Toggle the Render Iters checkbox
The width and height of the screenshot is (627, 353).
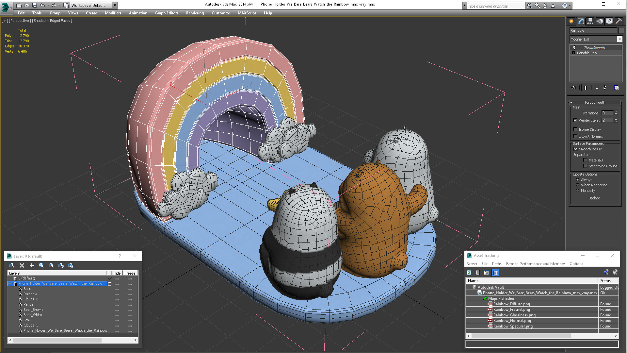pyautogui.click(x=575, y=120)
